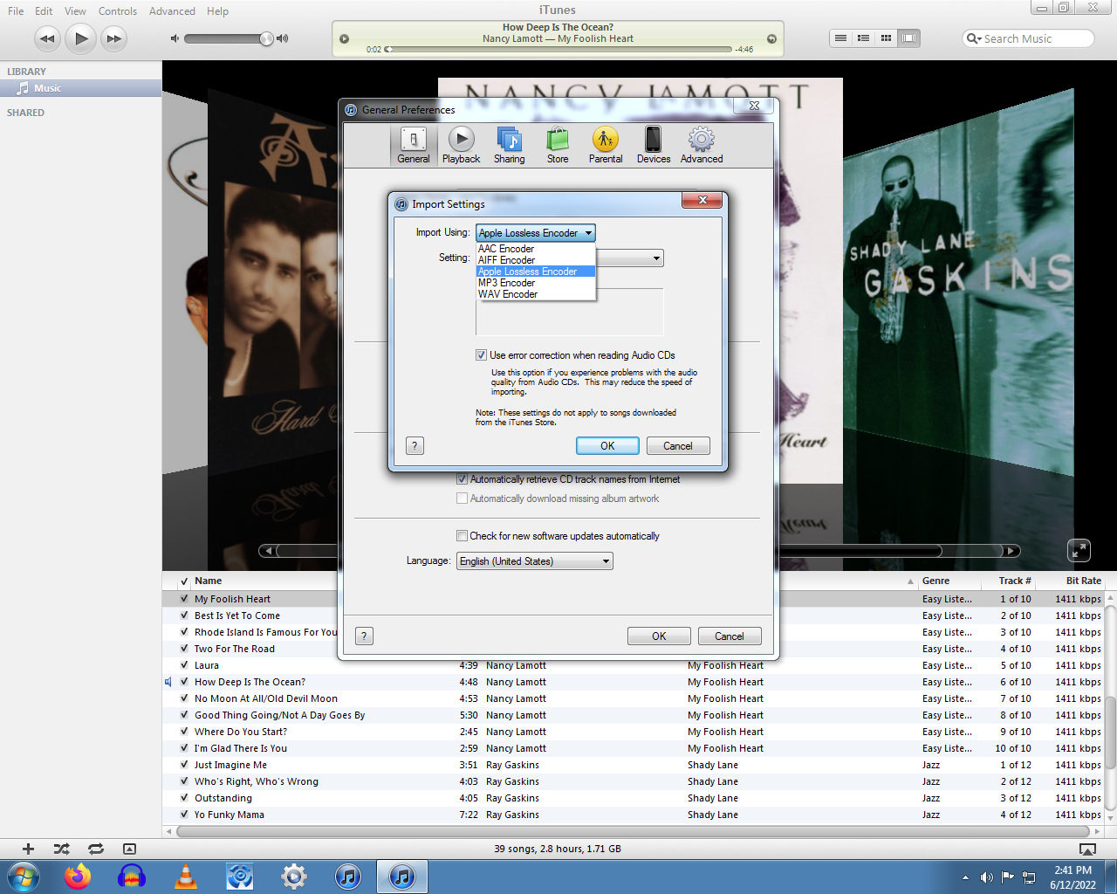Click OK in General Preferences dialog
The width and height of the screenshot is (1117, 894).
[x=659, y=636]
